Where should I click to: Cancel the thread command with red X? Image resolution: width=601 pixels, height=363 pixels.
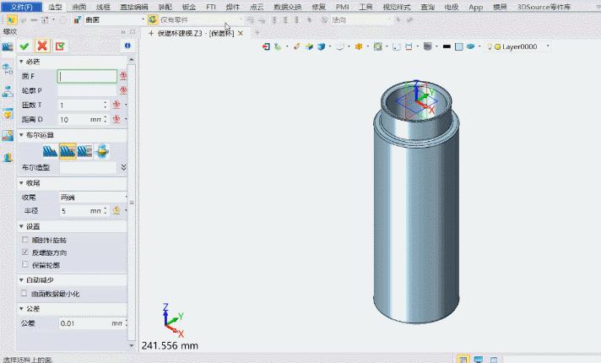(x=42, y=46)
